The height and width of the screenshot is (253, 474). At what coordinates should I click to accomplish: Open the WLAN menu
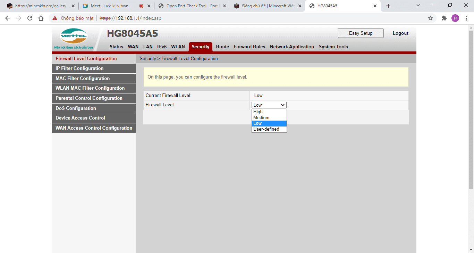pos(178,47)
